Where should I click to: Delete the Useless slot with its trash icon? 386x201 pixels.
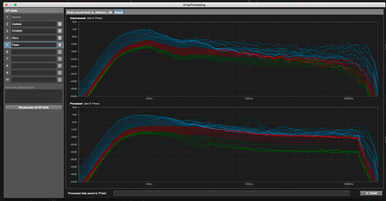[60, 24]
